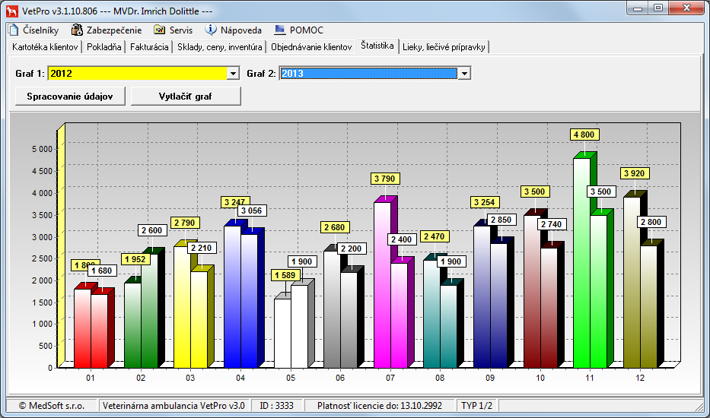The image size is (710, 418).
Task: Open the Číselníky menu
Action: coord(41,30)
